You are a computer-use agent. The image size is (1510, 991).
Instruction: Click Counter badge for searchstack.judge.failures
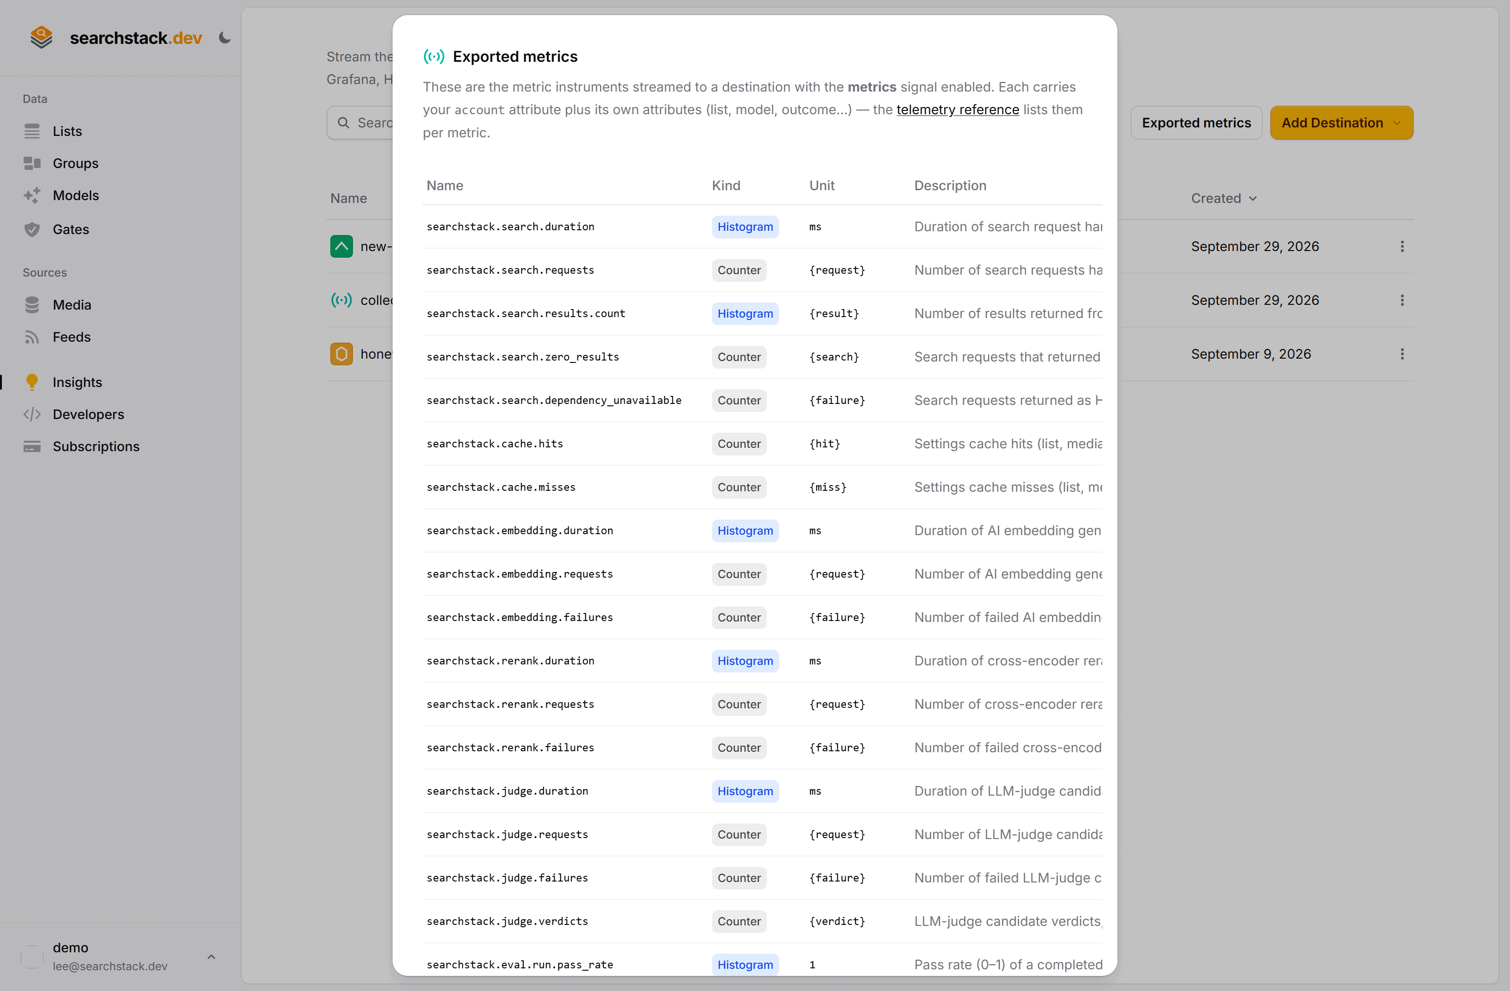[738, 879]
